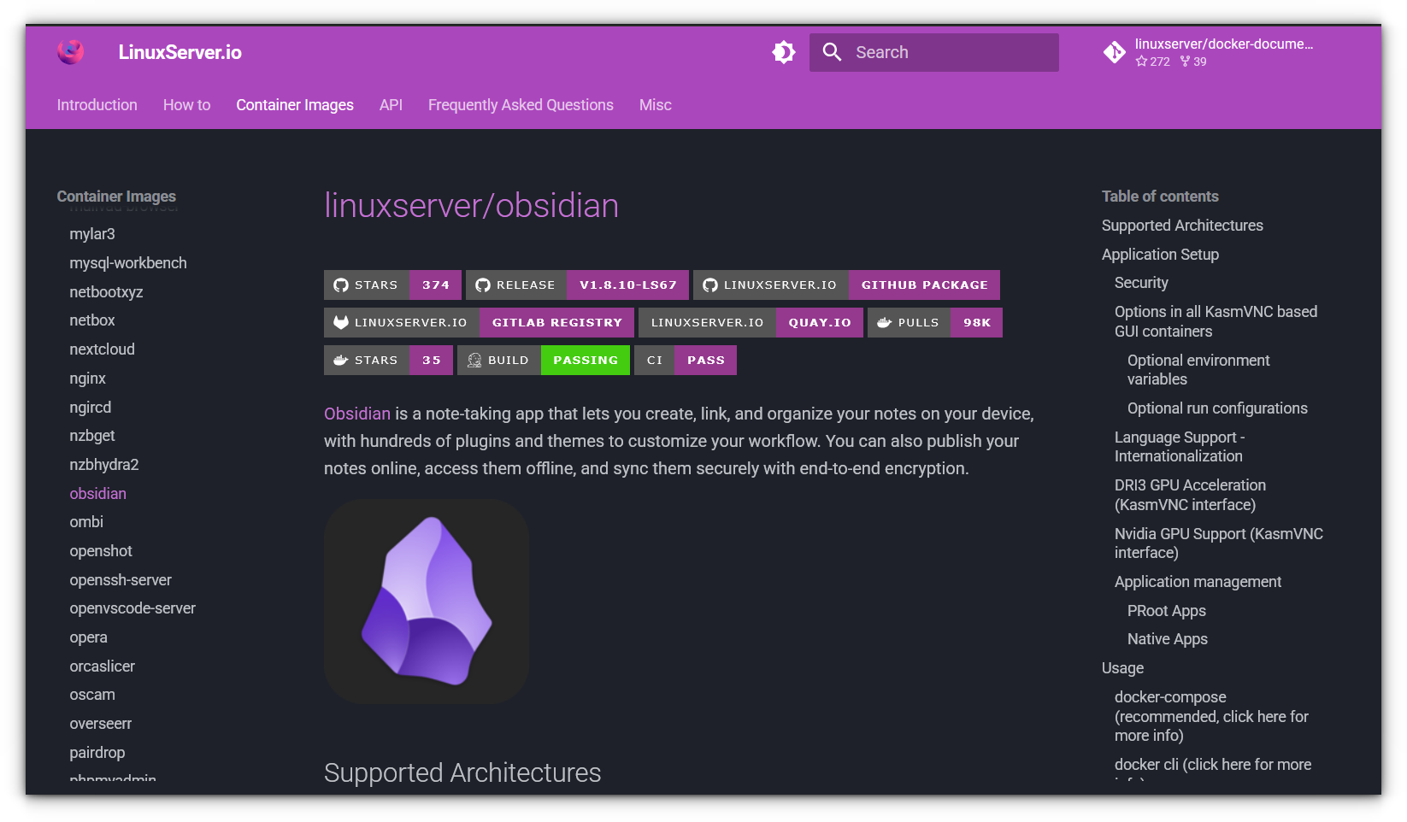Open the How to tab
1407x822 pixels.
(x=187, y=105)
